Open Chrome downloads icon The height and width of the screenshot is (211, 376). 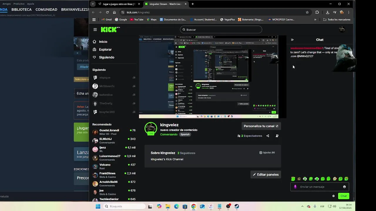pyautogui.click(x=328, y=12)
